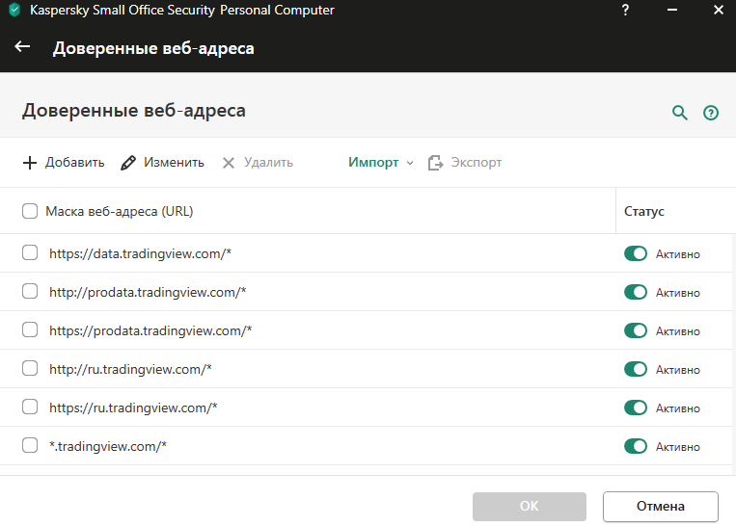
Task: Turn off the https://ru.tradingview.com/* toggle
Action: click(636, 408)
